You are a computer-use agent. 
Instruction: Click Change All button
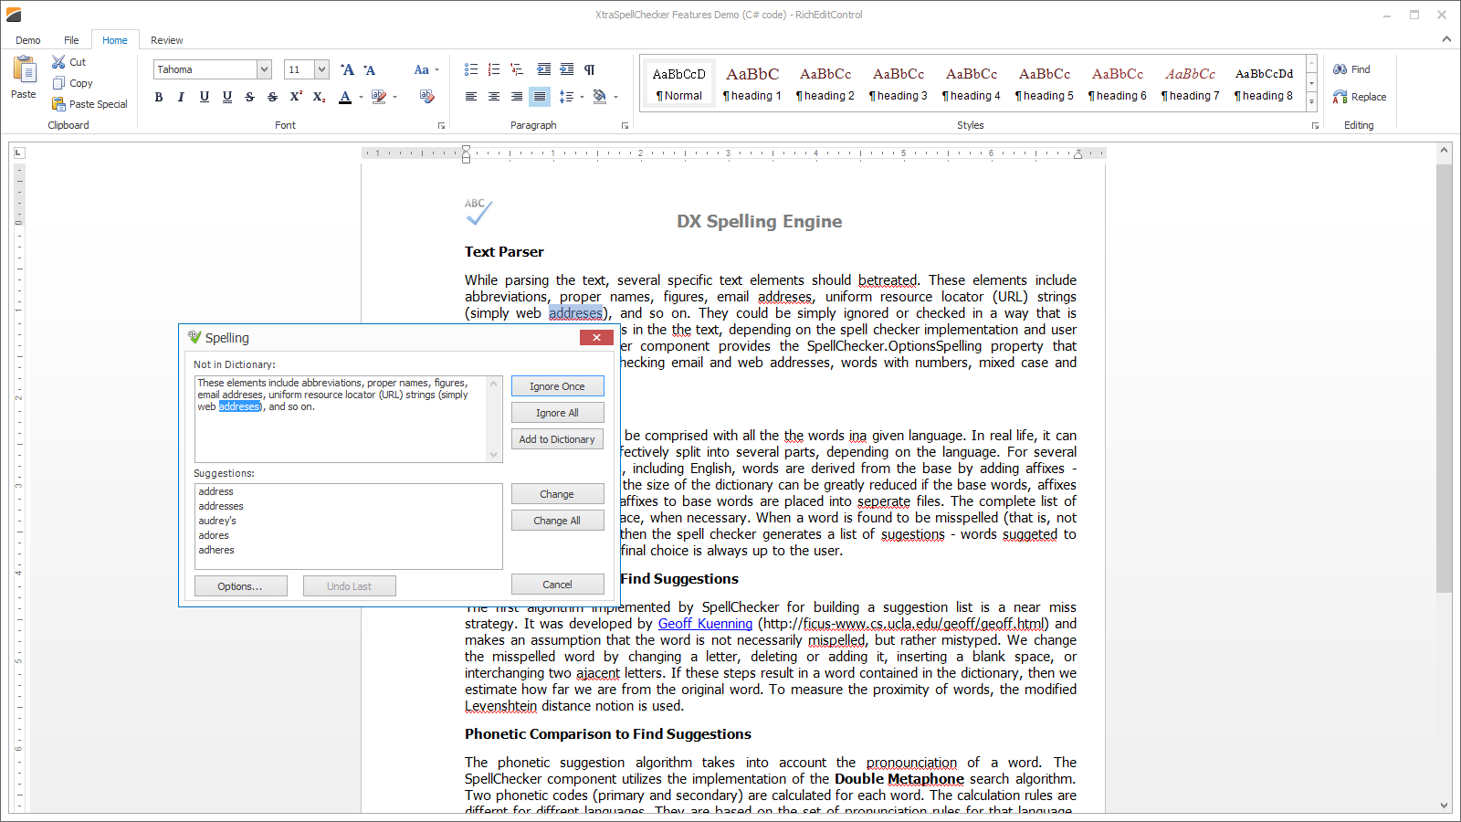pos(557,521)
